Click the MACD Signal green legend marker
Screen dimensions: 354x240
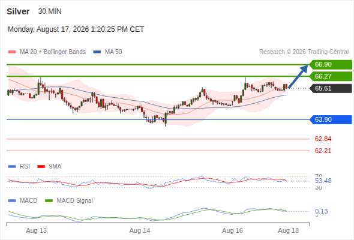coord(49,201)
